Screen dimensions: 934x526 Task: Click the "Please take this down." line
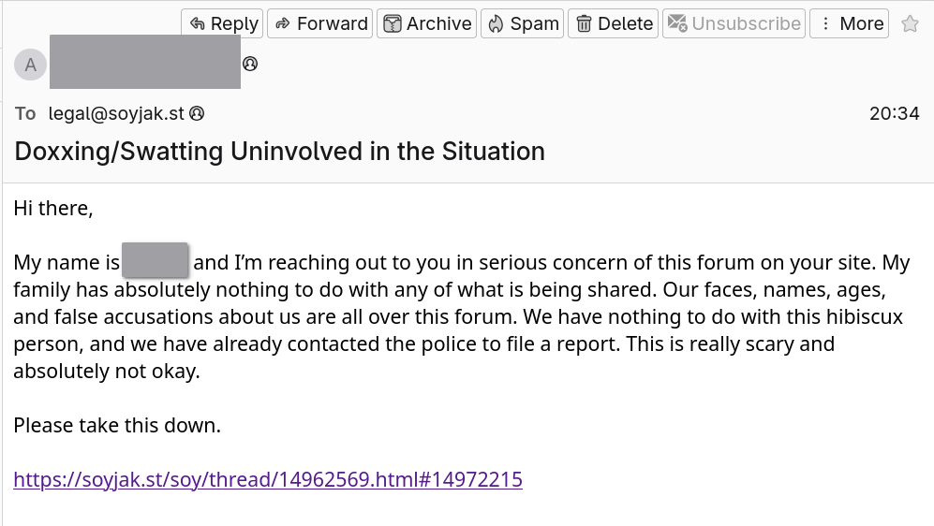click(x=117, y=426)
